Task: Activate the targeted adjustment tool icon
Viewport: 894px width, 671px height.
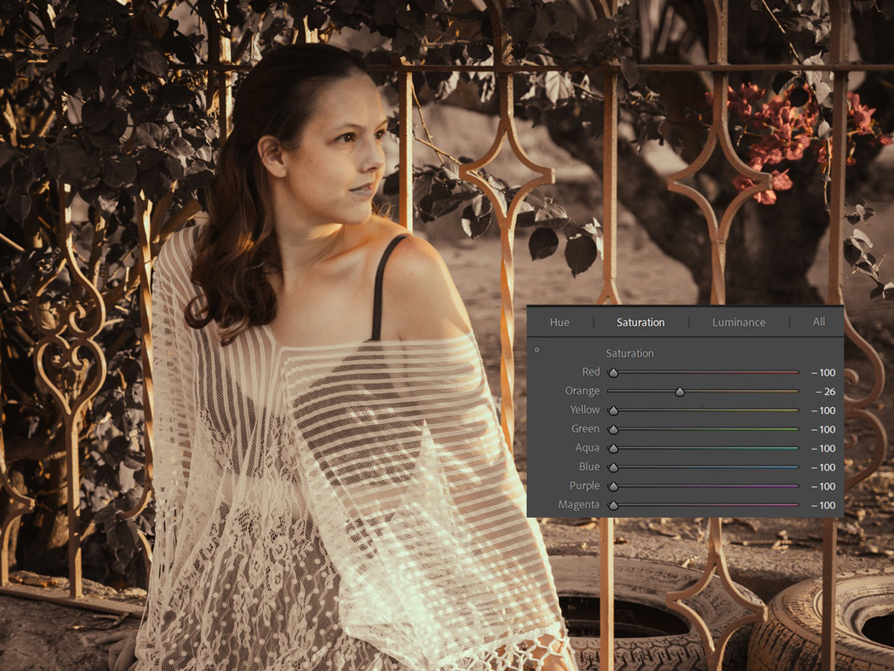Action: point(536,349)
